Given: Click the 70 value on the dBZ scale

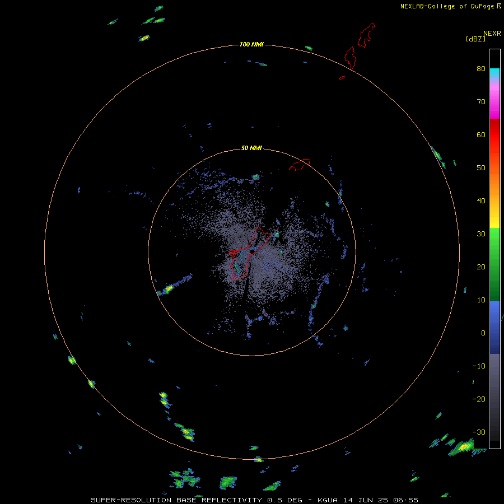Looking at the screenshot, I should (481, 102).
